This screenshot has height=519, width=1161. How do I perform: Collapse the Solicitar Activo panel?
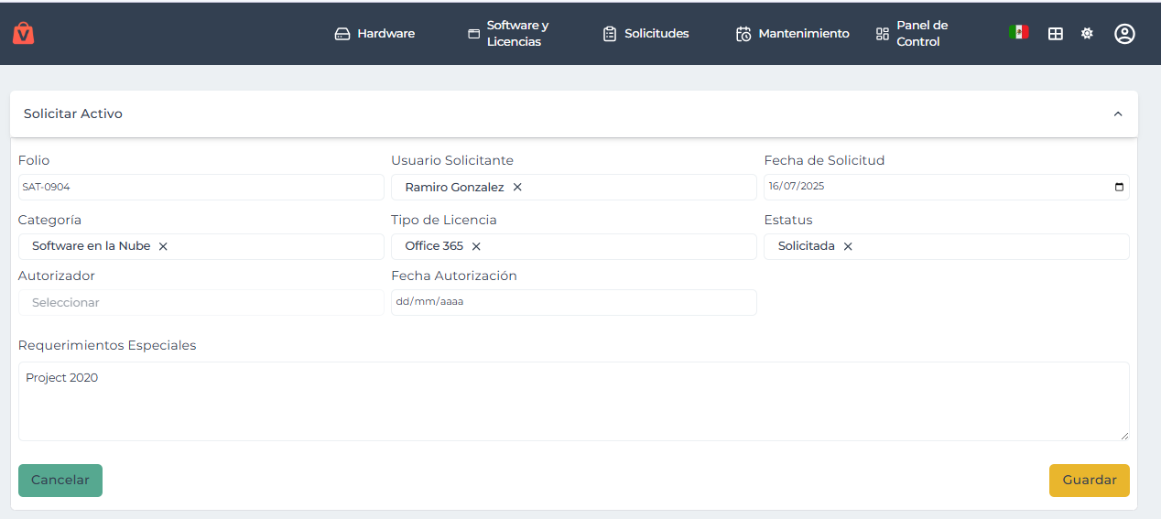1117,114
